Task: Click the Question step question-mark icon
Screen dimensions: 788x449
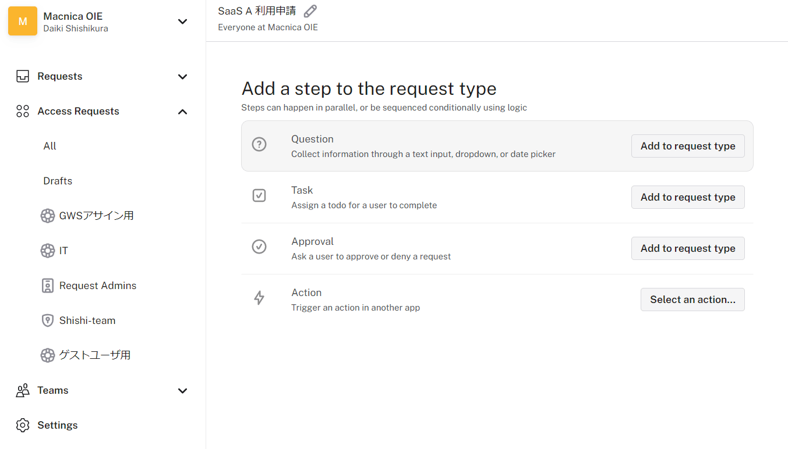Action: (259, 145)
